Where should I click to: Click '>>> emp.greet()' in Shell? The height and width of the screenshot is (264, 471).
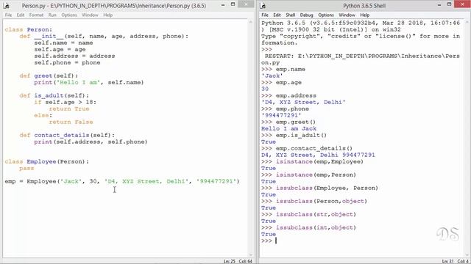click(288, 122)
